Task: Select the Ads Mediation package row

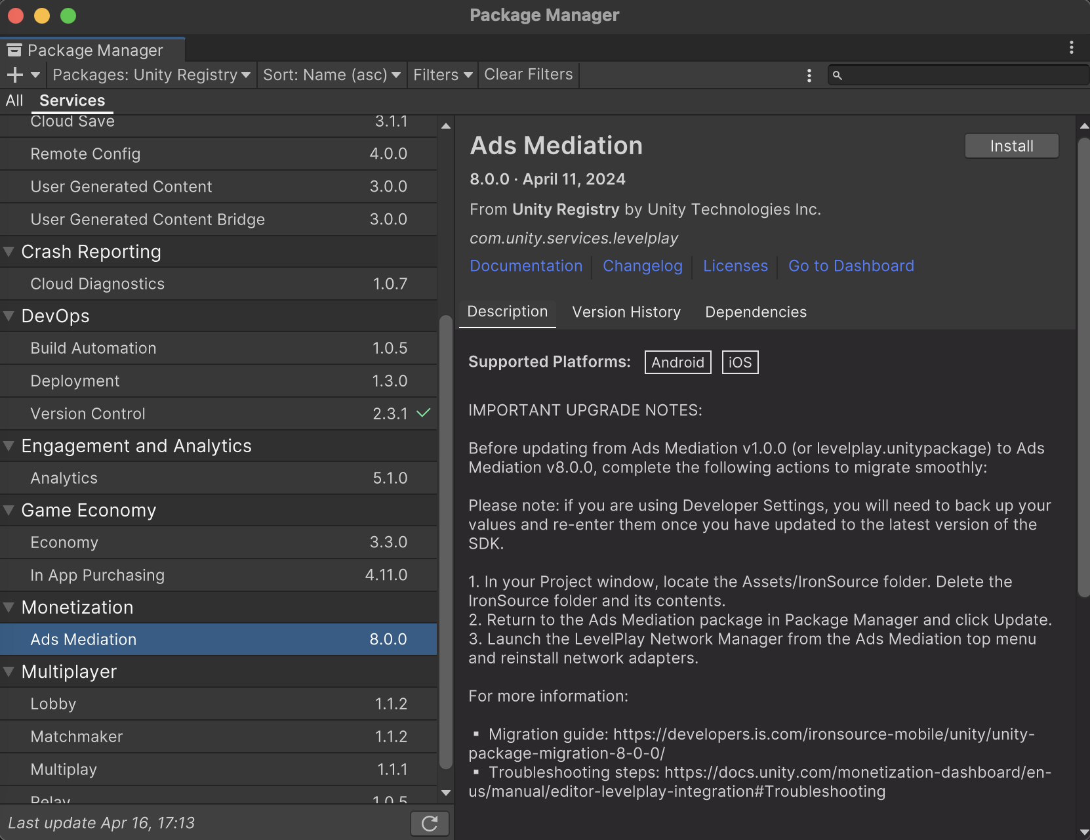Action: pos(218,640)
